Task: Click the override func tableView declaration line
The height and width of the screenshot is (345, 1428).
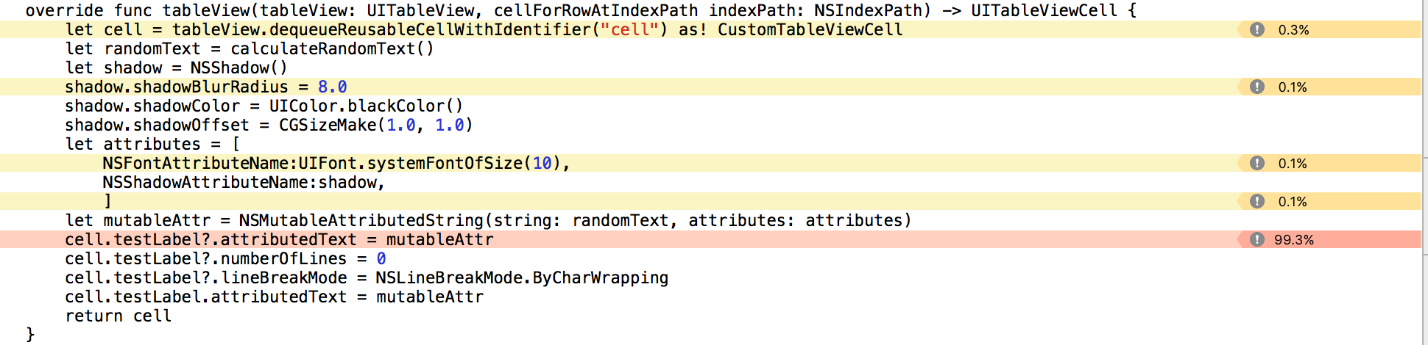Action: tap(582, 10)
